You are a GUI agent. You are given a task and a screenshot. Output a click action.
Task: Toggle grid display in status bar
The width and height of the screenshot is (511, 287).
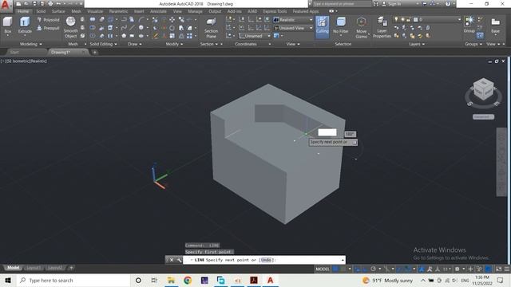pos(335,269)
